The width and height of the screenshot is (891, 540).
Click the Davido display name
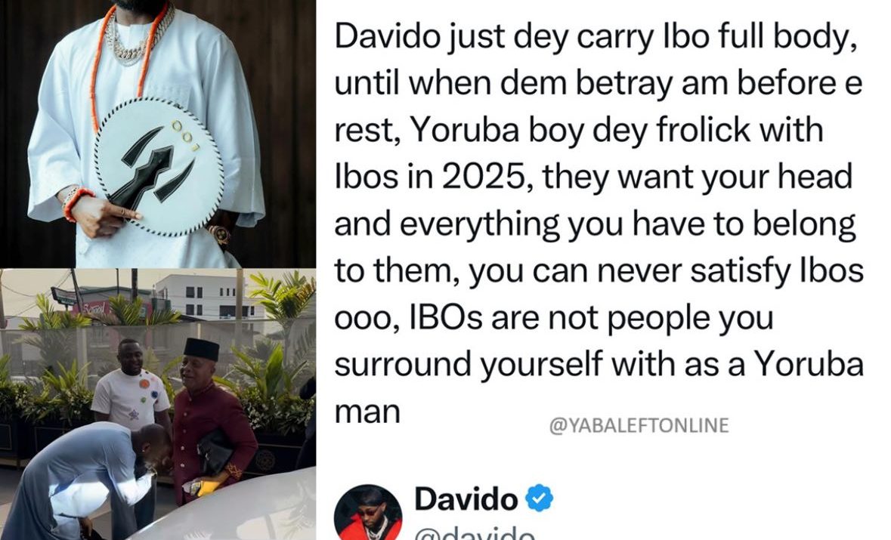(466, 499)
